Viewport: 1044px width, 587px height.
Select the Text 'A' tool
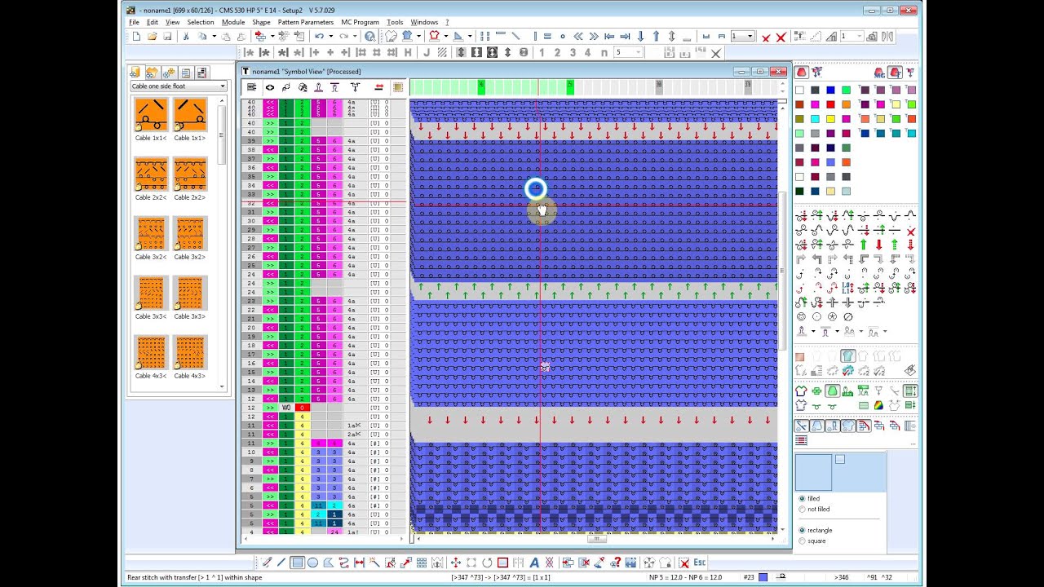534,563
